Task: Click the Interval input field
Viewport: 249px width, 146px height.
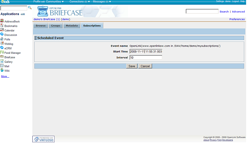Action: (x=146, y=57)
